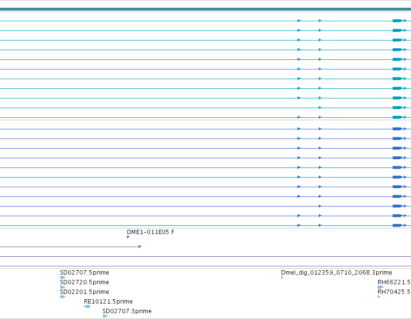Click the SD02720.5prime blue feature glyph
411x319 pixels.
(63, 287)
